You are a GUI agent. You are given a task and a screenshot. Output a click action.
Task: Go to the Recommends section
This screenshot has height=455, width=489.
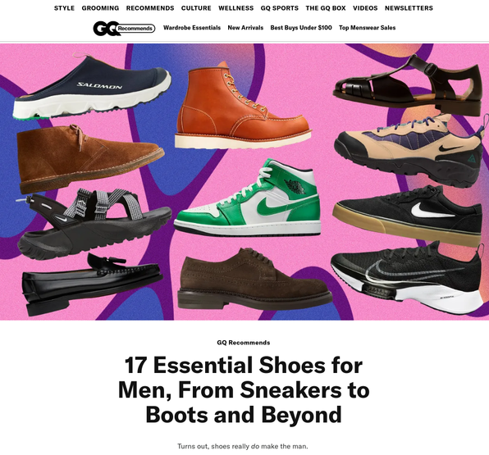pyautogui.click(x=150, y=8)
